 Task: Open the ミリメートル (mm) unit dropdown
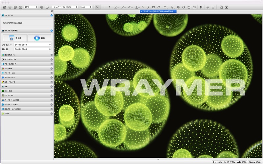(65, 7)
